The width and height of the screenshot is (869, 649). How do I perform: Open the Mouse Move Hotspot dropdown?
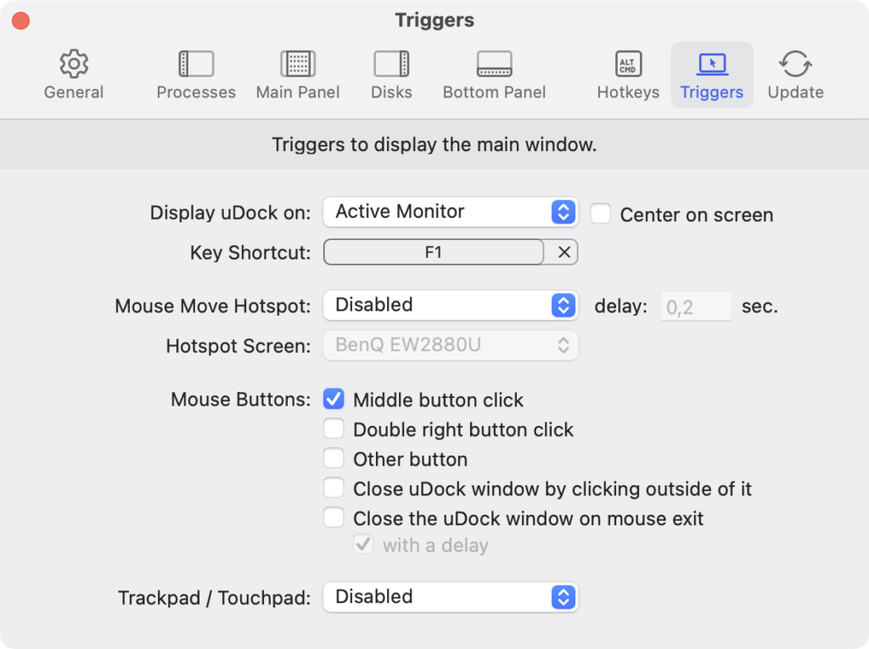click(450, 305)
